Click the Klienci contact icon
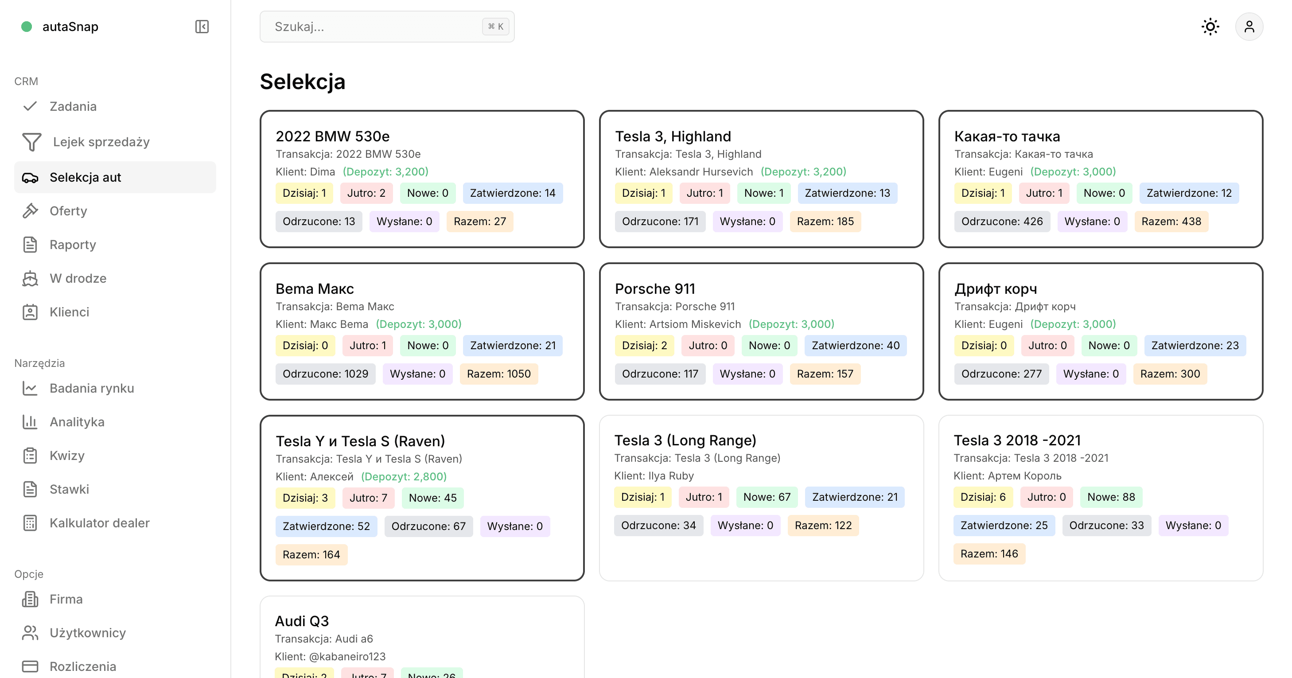The height and width of the screenshot is (678, 1292). click(30, 312)
